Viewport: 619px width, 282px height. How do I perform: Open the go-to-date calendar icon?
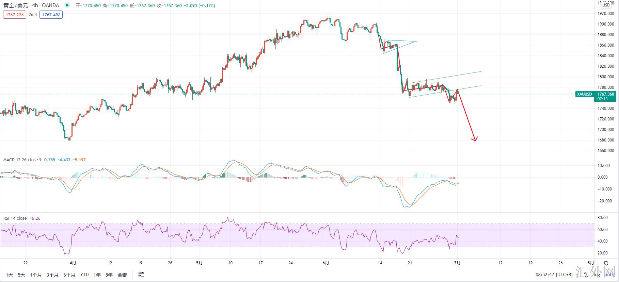click(141, 275)
